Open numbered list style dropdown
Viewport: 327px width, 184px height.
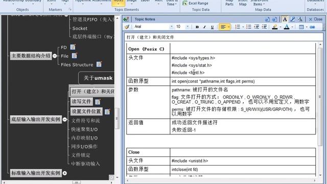click(243, 27)
